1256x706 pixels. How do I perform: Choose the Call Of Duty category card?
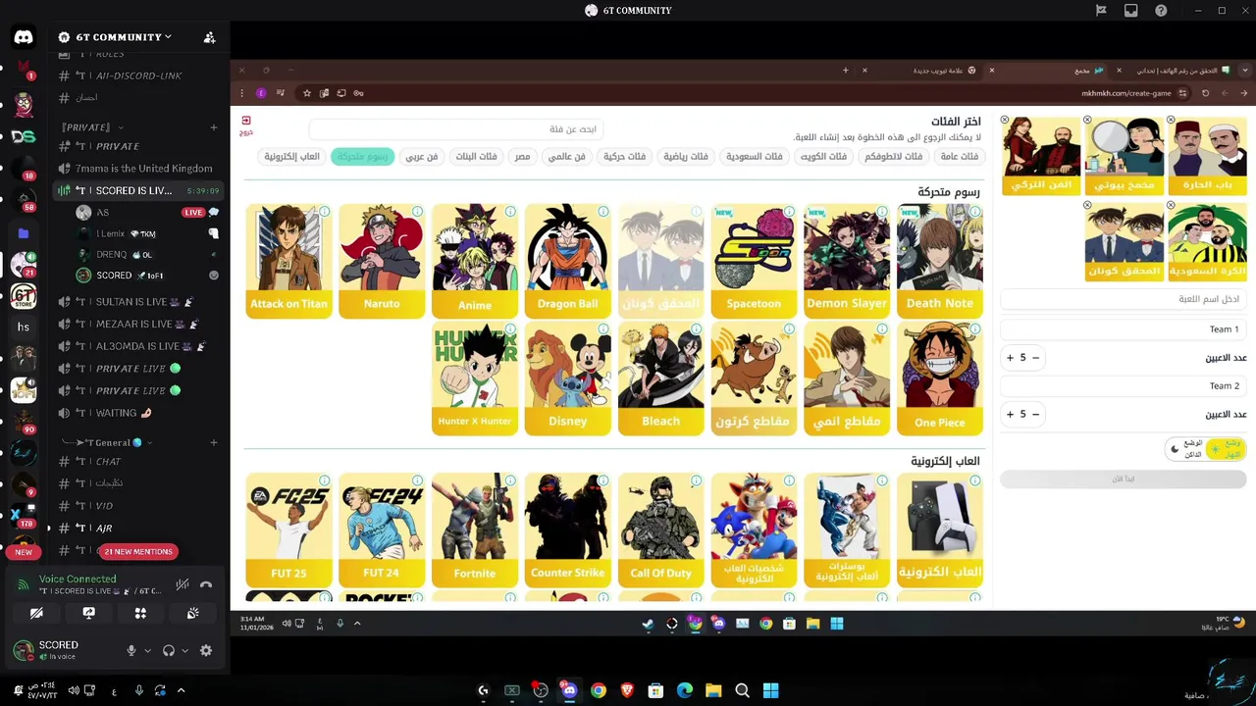[x=660, y=530]
